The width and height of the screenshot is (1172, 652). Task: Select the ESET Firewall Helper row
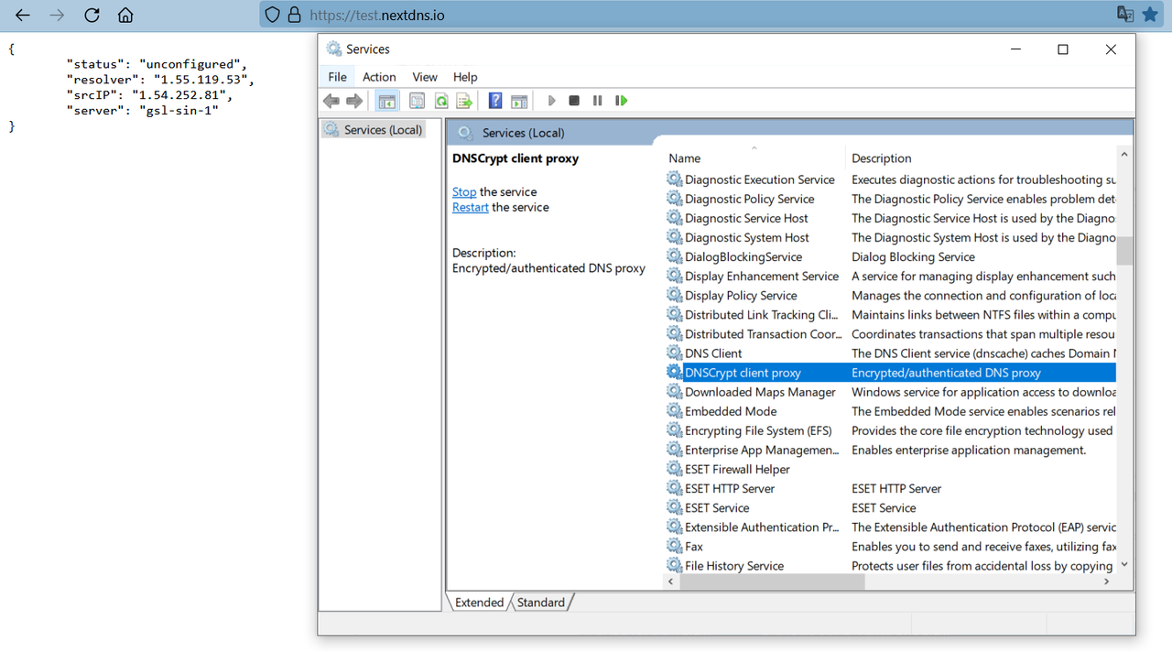pyautogui.click(x=890, y=469)
